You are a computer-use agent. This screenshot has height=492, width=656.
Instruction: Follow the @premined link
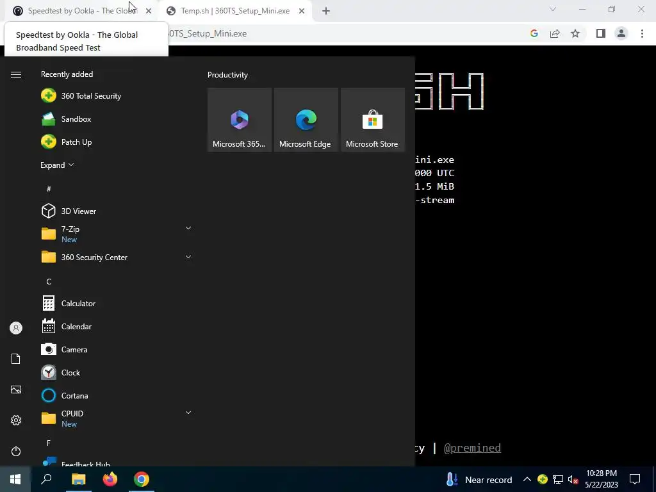[472, 448]
